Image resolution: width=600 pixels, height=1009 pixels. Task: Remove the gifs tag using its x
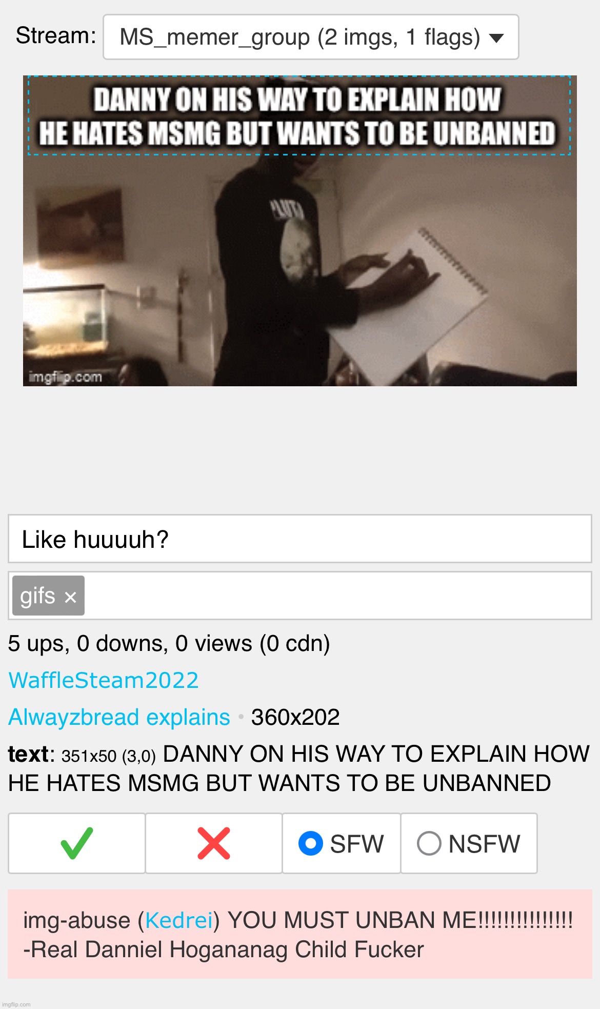pyautogui.click(x=71, y=597)
